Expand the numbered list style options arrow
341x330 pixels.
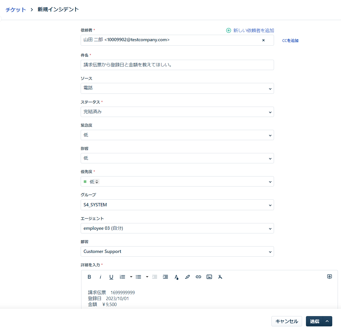(x=131, y=277)
